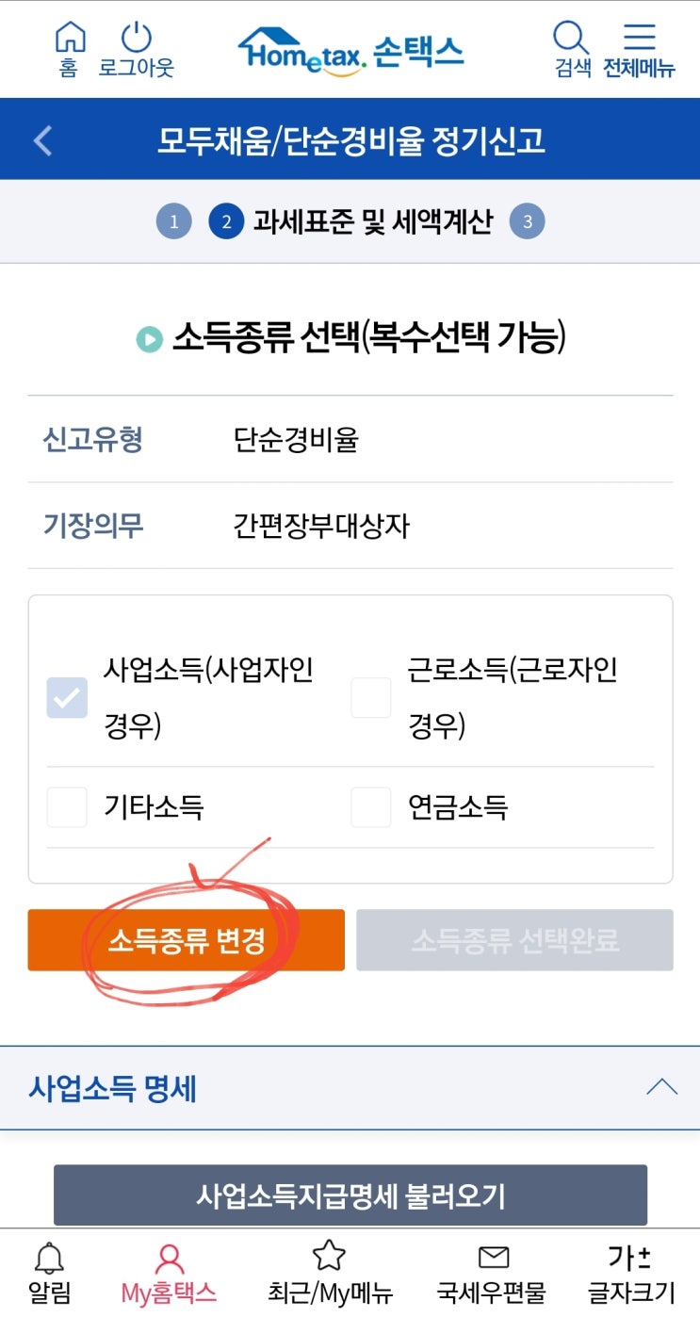The image size is (700, 1317).
Task: Open search with the 검색 magnifier icon
Action: [570, 39]
